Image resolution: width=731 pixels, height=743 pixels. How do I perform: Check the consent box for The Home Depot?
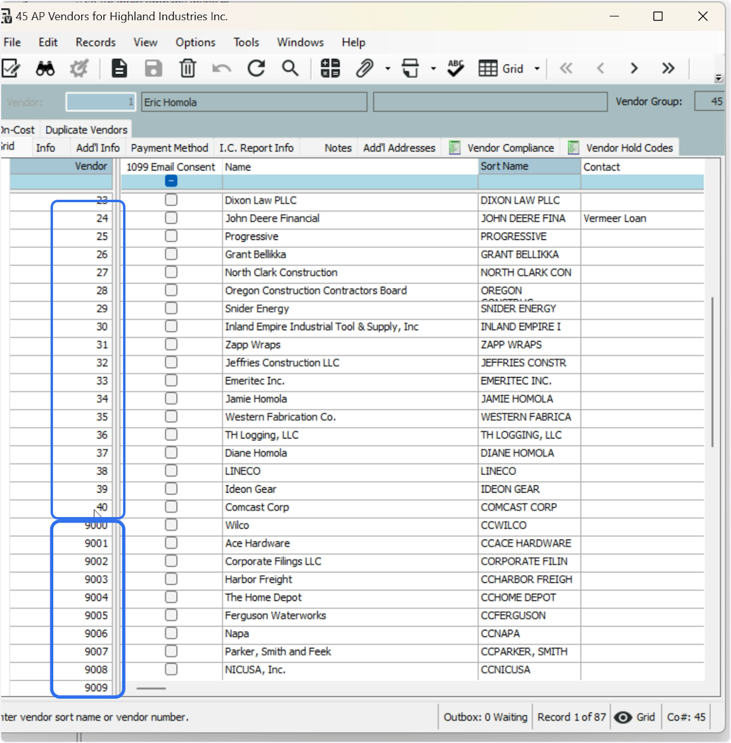click(x=171, y=597)
